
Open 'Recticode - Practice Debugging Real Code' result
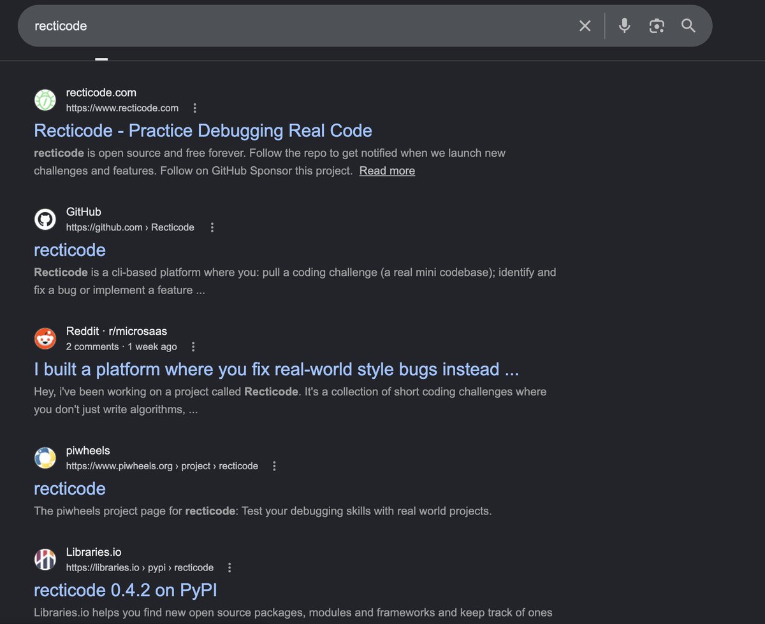click(x=203, y=131)
